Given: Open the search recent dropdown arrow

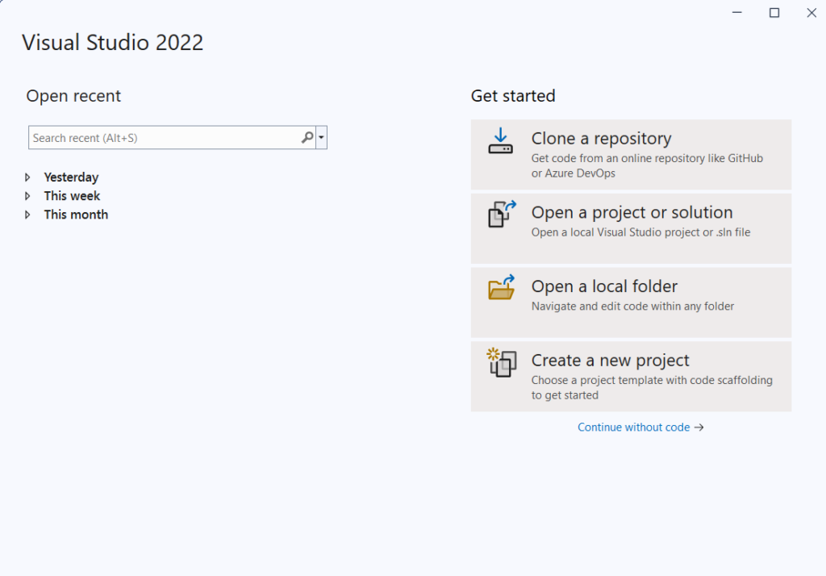Looking at the screenshot, I should coord(321,137).
